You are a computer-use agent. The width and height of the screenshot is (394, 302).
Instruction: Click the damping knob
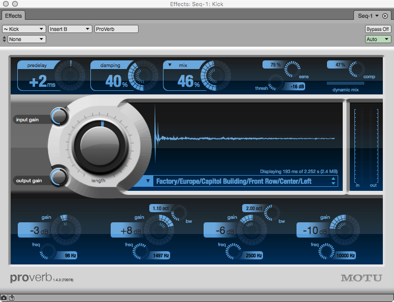pos(143,76)
